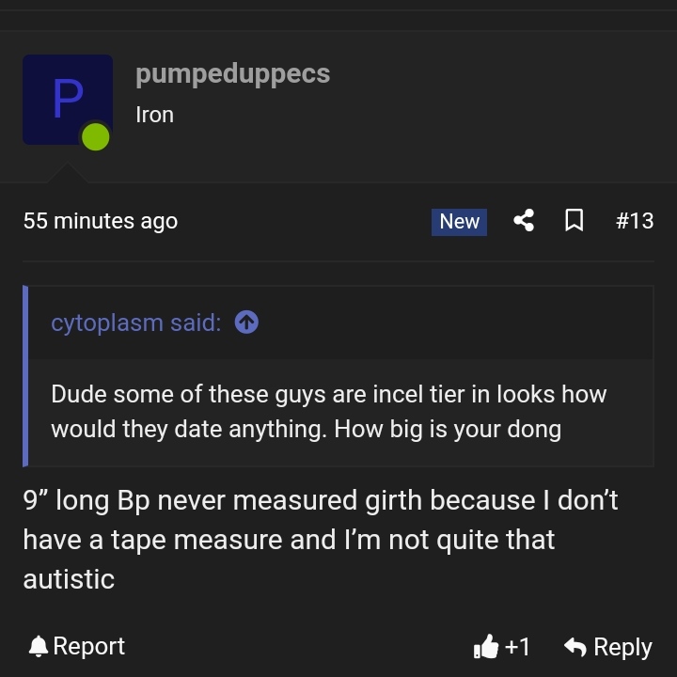This screenshot has width=677, height=677.
Task: Open the #13 post permalink
Action: pos(635,221)
